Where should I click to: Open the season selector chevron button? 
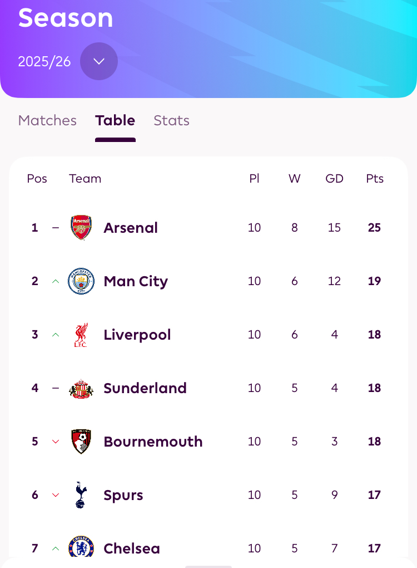point(99,61)
